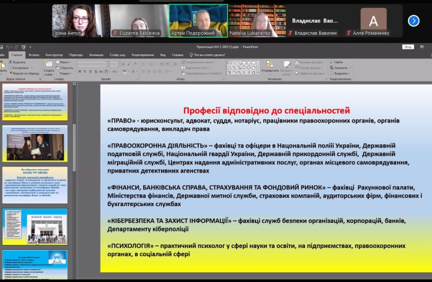The width and height of the screenshot is (432, 282).
Task: Show next Zoom participants with blue arrow
Action: [413, 20]
